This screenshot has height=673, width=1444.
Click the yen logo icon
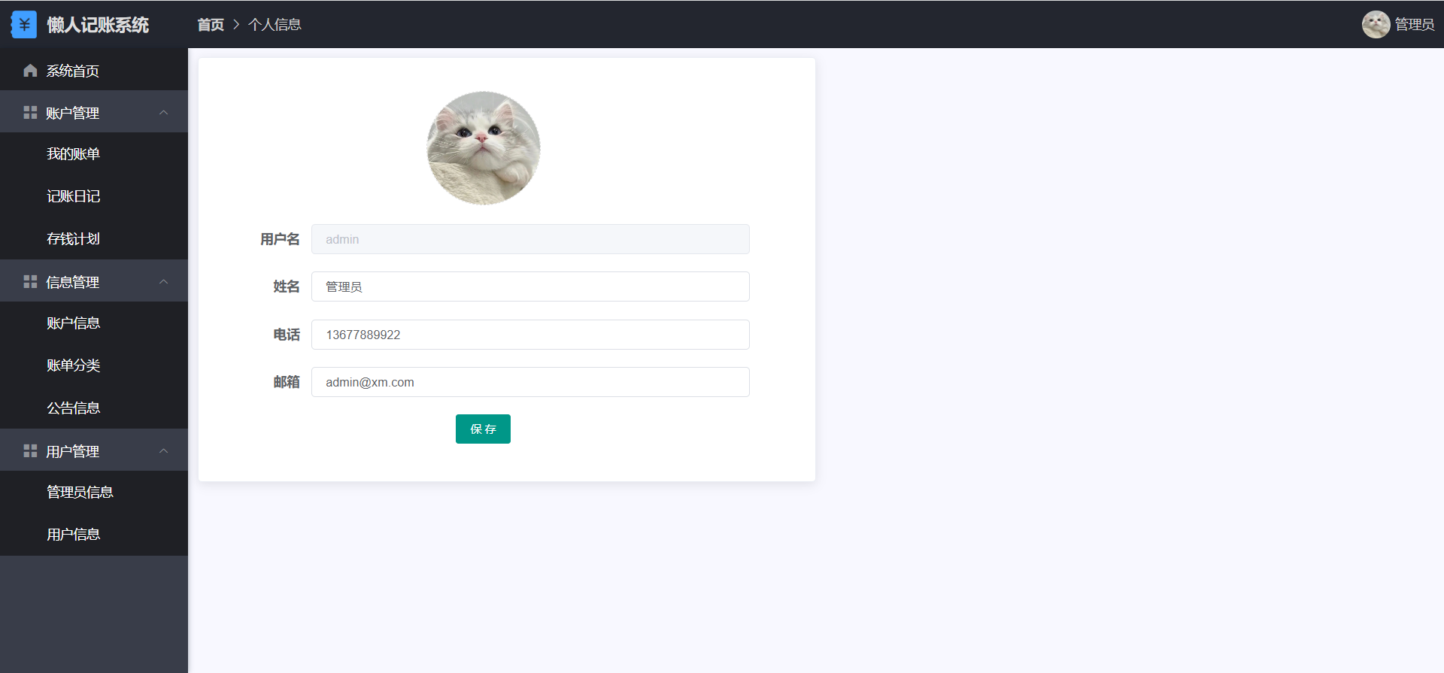(24, 25)
